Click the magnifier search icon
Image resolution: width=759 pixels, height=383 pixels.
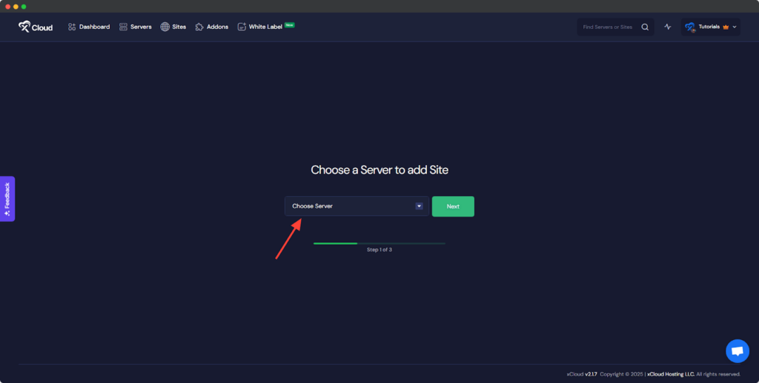pyautogui.click(x=645, y=27)
